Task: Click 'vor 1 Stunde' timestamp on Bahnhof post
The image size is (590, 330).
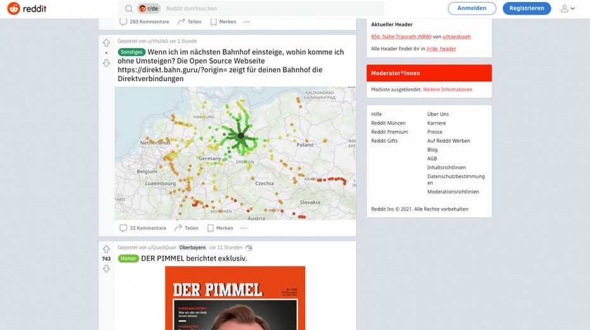Action: tap(183, 41)
